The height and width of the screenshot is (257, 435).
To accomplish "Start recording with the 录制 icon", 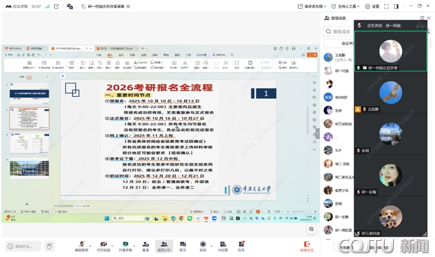I will [x=203, y=243].
